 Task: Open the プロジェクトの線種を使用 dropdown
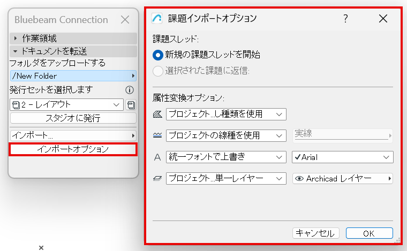(226, 135)
